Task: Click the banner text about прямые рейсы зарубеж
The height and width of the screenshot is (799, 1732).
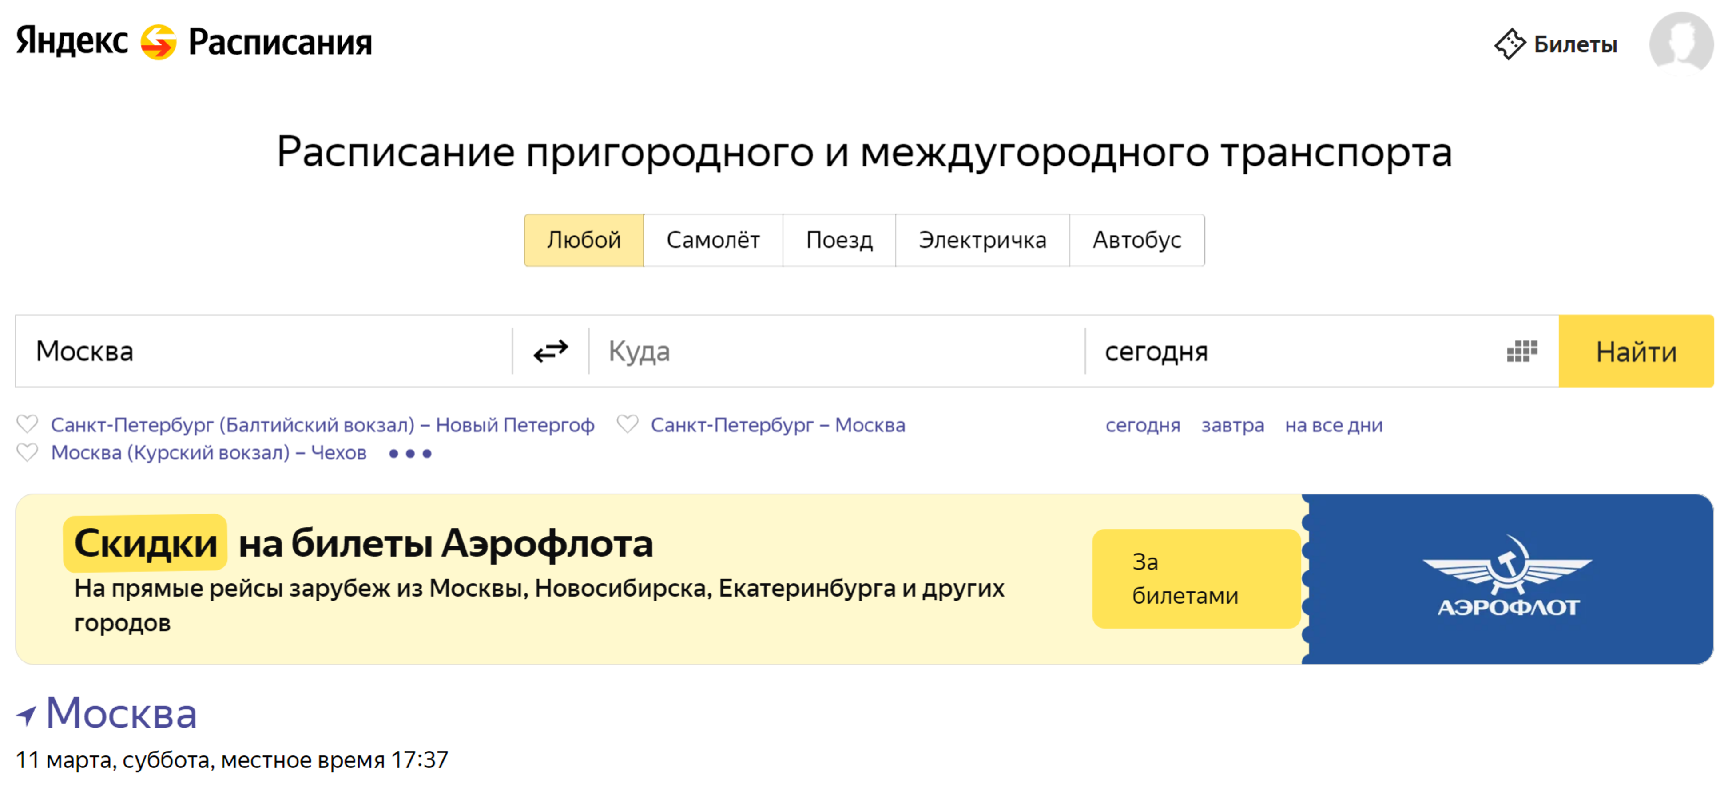Action: [x=539, y=605]
